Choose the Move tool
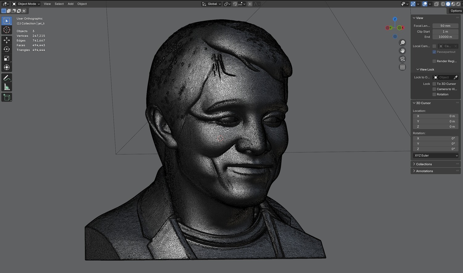 (7, 40)
